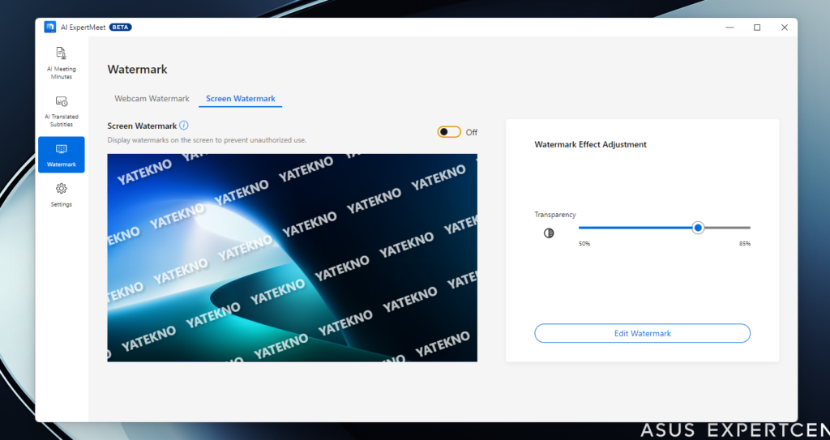Open the Settings gear in sidebar
Image resolution: width=830 pixels, height=440 pixels.
tap(61, 194)
